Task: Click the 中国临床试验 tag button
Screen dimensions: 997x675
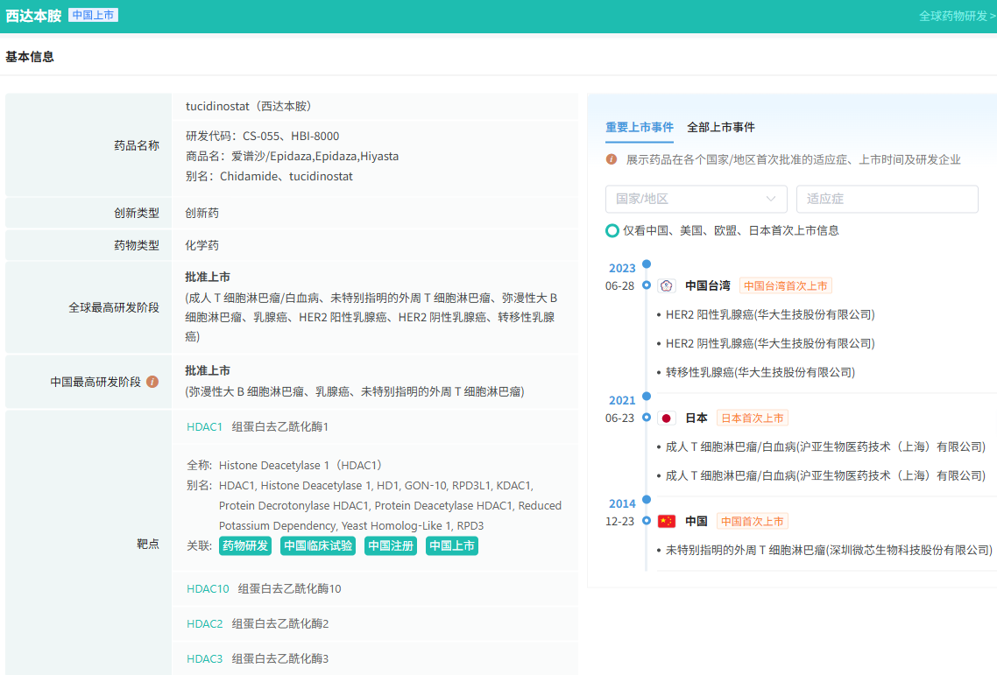Action: (x=317, y=545)
